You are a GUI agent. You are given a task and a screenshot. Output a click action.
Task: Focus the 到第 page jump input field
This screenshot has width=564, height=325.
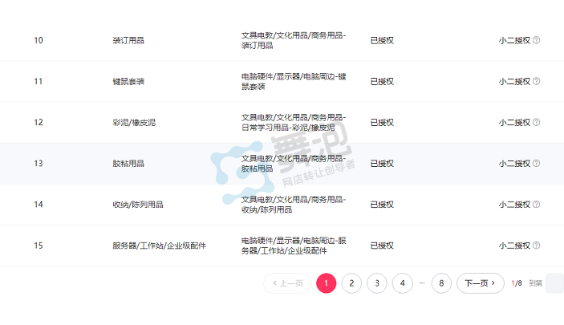tap(554, 283)
